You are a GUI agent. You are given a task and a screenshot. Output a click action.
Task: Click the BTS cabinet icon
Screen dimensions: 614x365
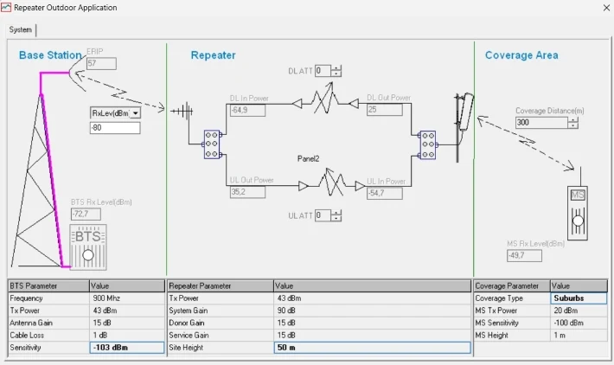88,247
